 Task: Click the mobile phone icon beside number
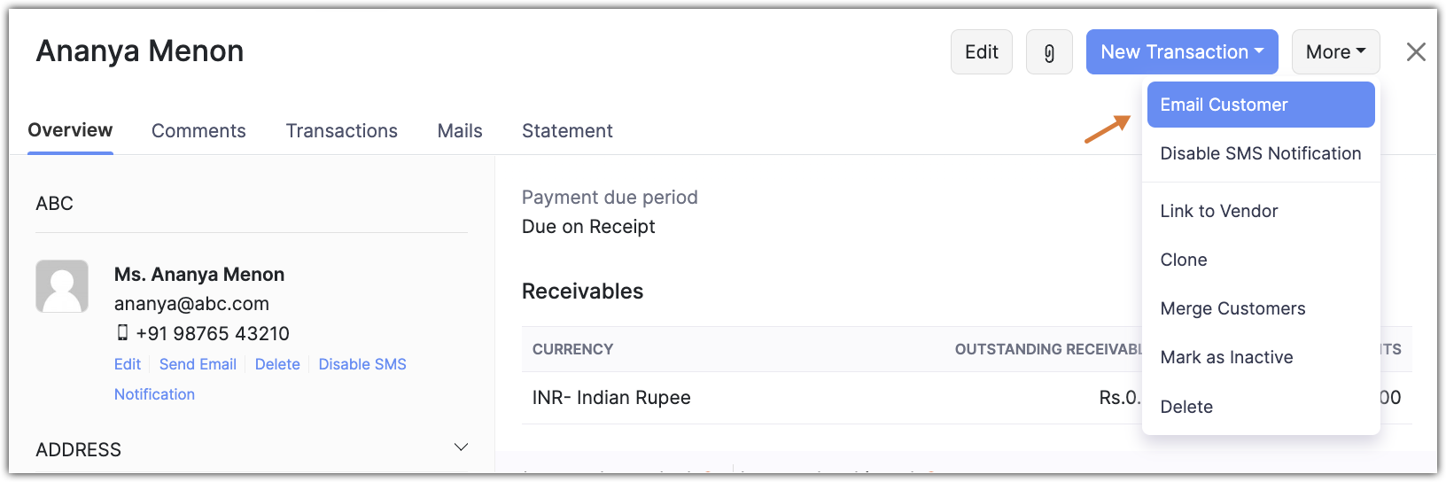click(x=122, y=333)
